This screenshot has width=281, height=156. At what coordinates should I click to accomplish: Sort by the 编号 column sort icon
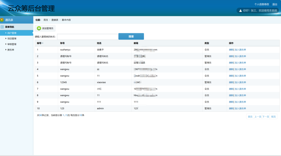click(43, 43)
